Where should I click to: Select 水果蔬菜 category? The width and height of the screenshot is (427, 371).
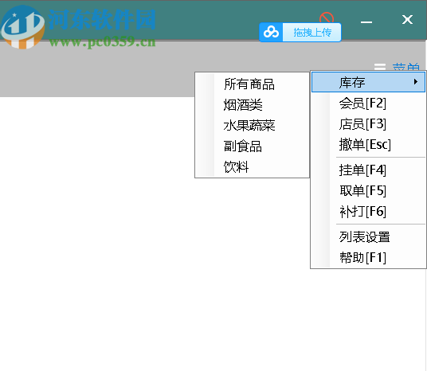tap(253, 126)
